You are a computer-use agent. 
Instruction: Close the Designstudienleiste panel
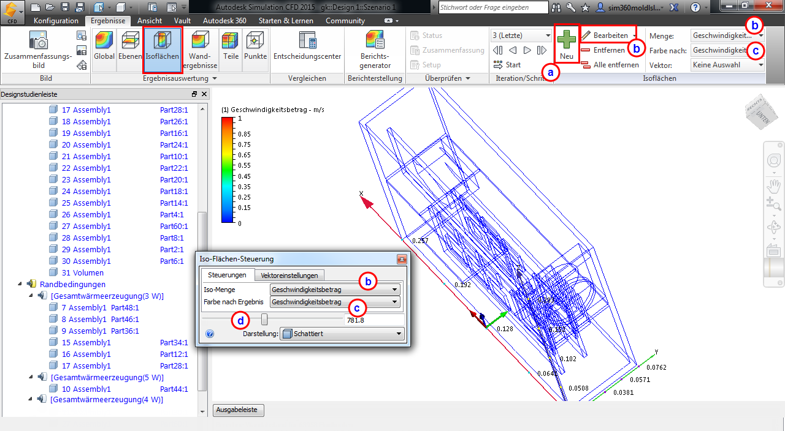[x=204, y=94]
